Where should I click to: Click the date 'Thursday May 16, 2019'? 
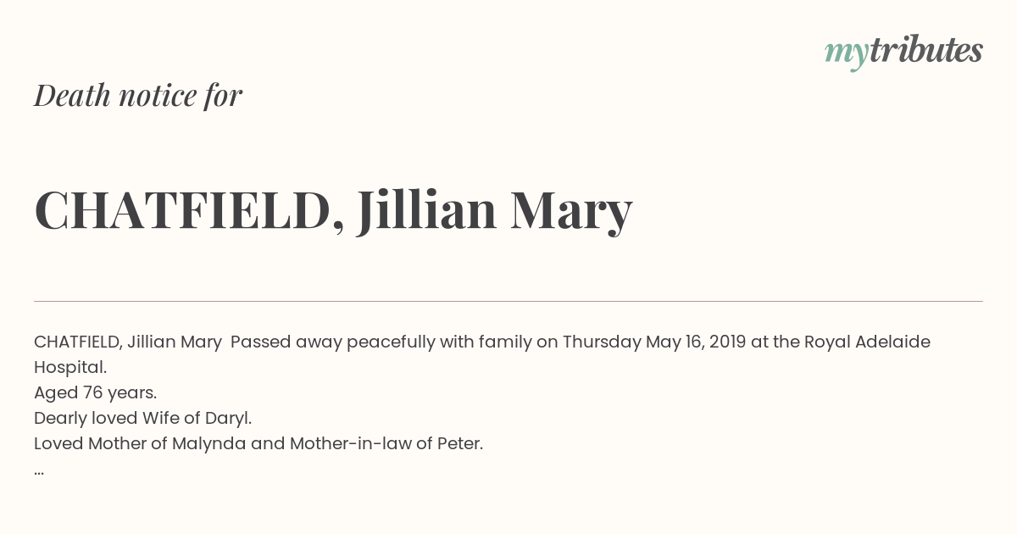653,342
